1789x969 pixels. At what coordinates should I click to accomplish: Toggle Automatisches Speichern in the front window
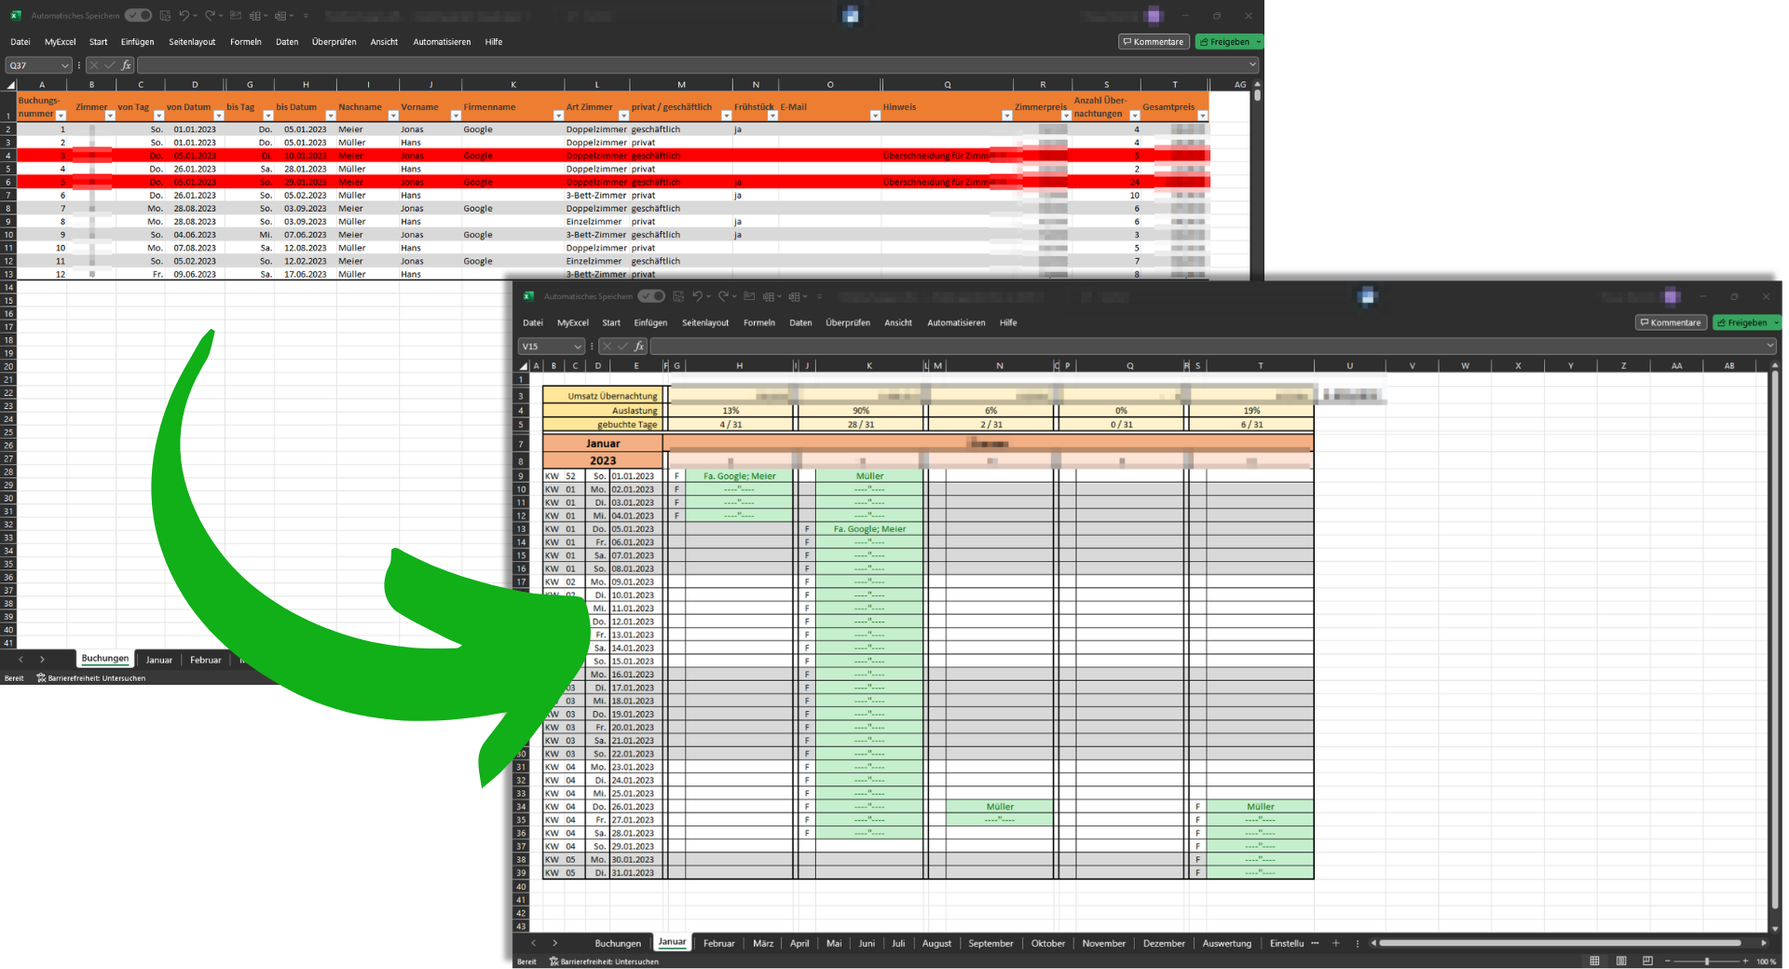651,296
